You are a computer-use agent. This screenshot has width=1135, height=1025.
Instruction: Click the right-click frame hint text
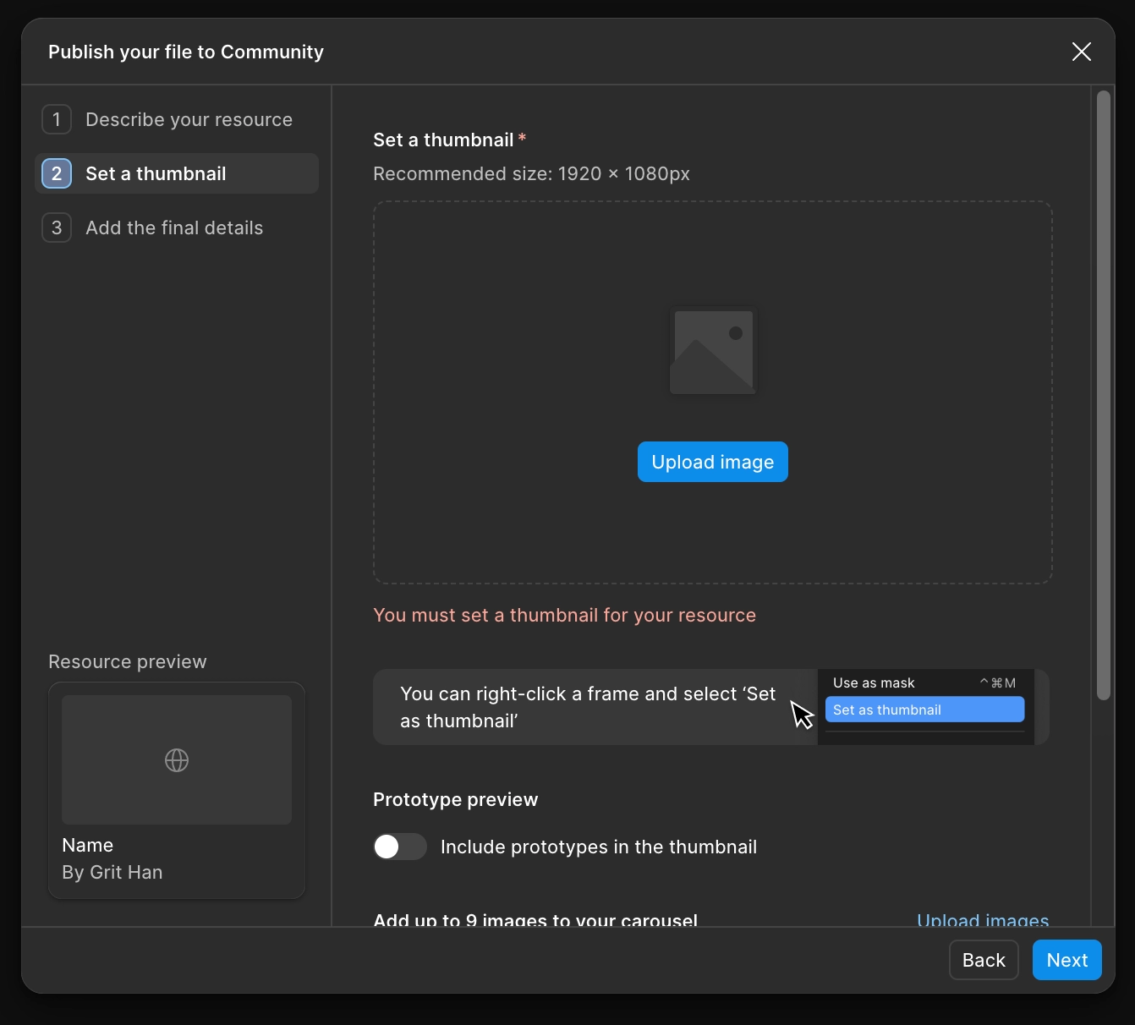pyautogui.click(x=587, y=707)
